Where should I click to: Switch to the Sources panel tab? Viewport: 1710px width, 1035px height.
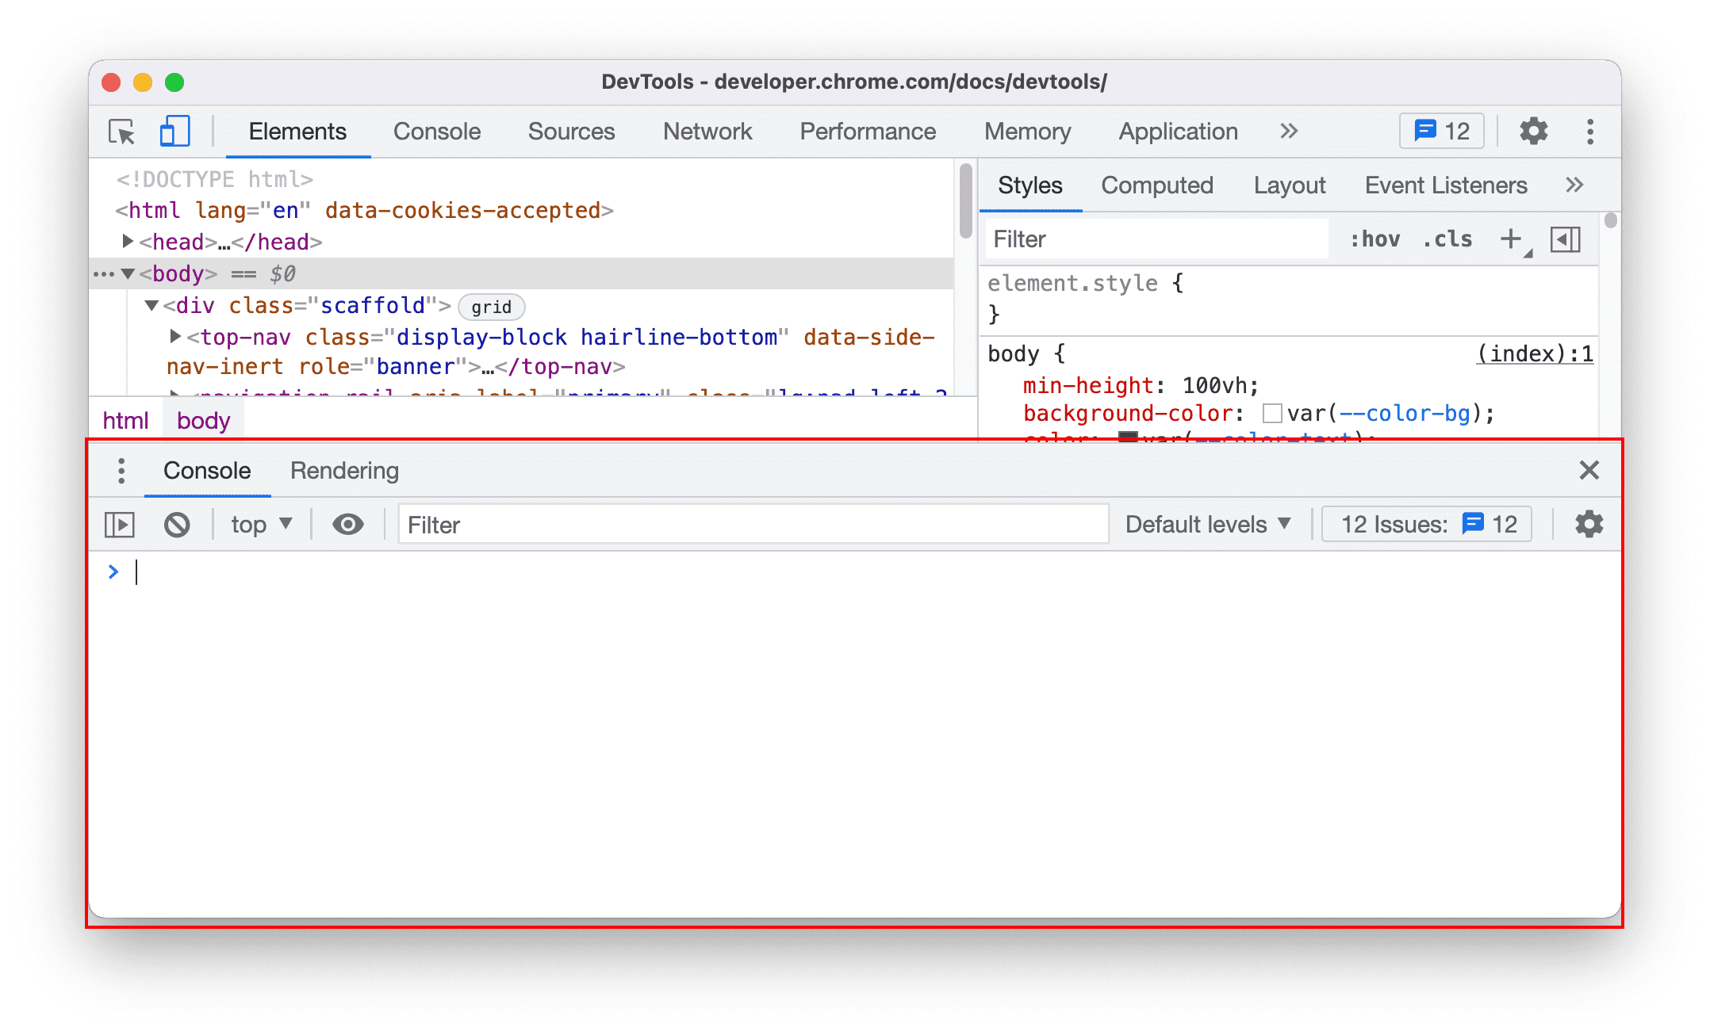point(570,132)
